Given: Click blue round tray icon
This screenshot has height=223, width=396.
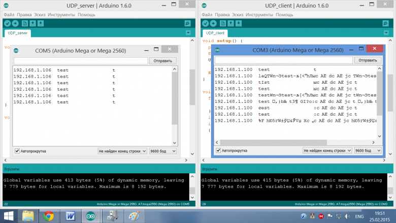Looking at the screenshot, I should pos(304,216).
